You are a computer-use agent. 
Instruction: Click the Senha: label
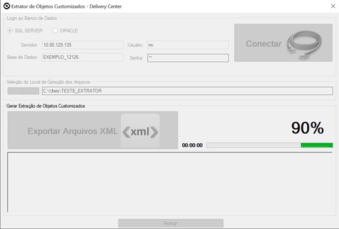click(136, 58)
